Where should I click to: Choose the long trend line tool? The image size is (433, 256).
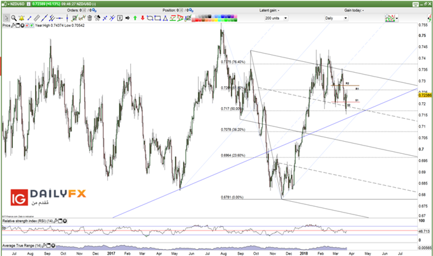click(x=44, y=19)
